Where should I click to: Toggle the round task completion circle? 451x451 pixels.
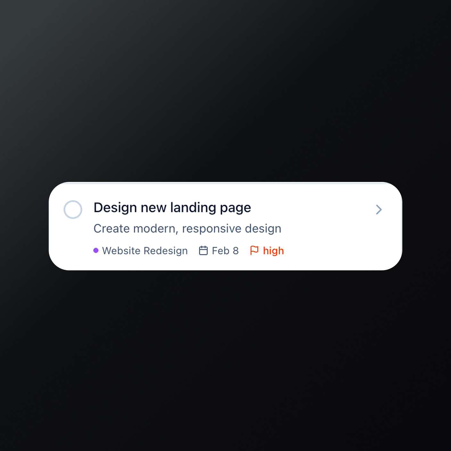tap(73, 209)
